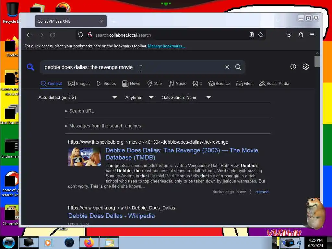This screenshot has width=332, height=249.
Task: Select the Enderman desktop icon
Action: click(11, 148)
